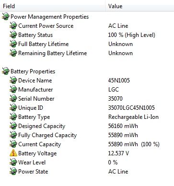This screenshot has width=174, height=186.
Task: Select the Designed Capacity field label
Action: (42, 126)
